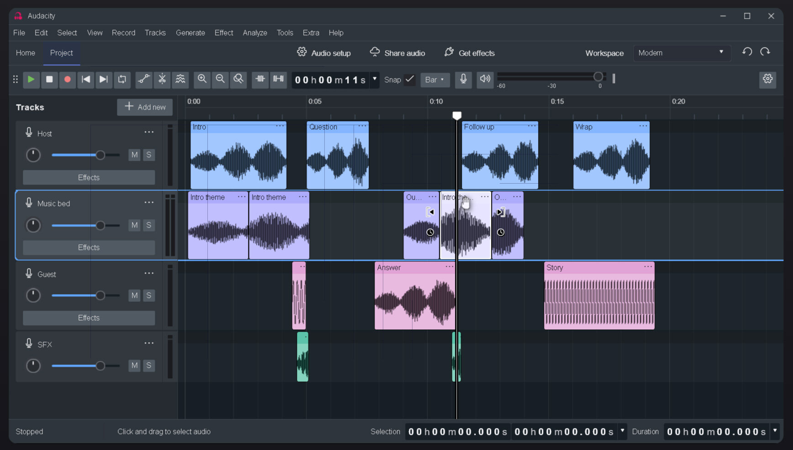Zoom in on the timeline

click(202, 79)
